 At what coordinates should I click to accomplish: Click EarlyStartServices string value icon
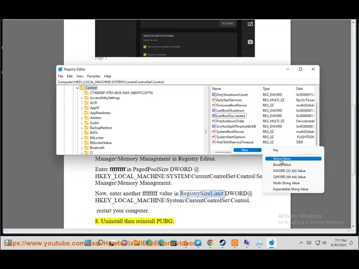(214, 100)
